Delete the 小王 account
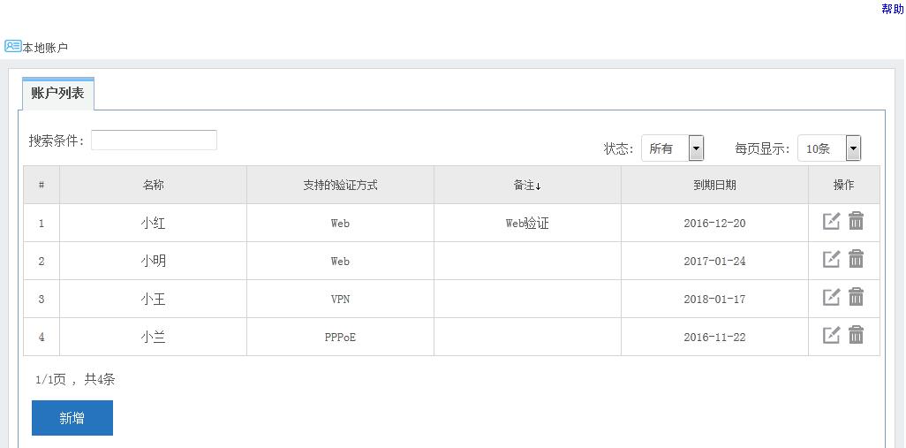Image resolution: width=906 pixels, height=448 pixels. 856,298
